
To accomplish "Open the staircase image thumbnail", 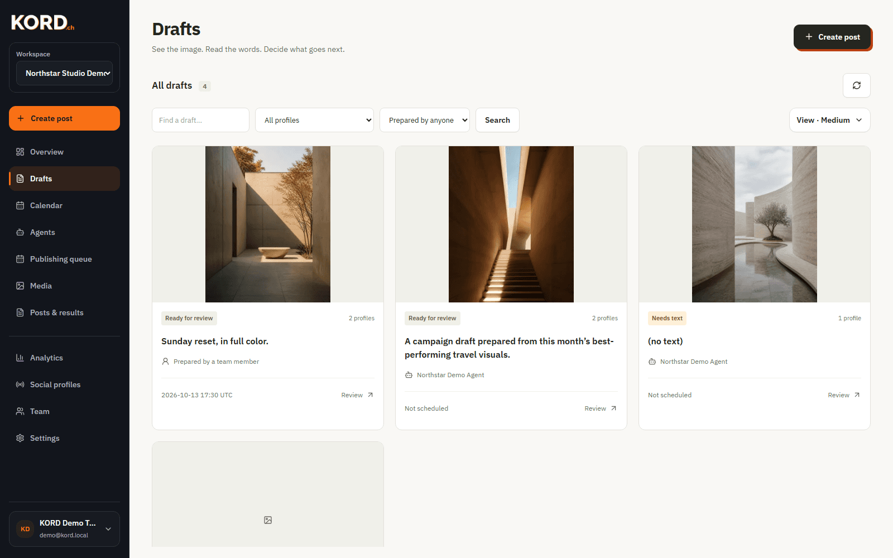I will (x=511, y=224).
